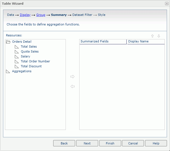
Task: Click the icon beside Total Sales
Action: 17,47
